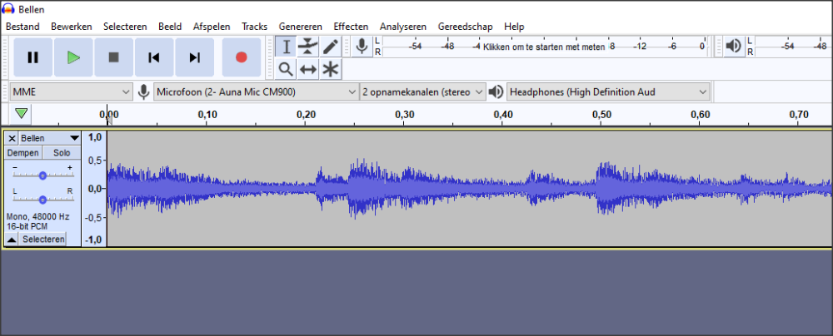Choose the Draw pencil tool
The width and height of the screenshot is (833, 336).
(331, 47)
